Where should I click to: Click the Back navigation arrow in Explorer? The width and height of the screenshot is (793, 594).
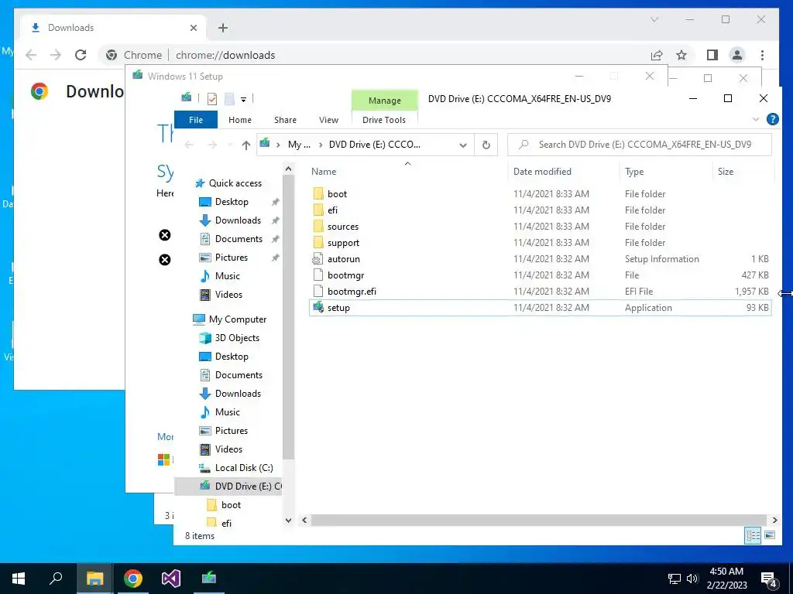(189, 145)
